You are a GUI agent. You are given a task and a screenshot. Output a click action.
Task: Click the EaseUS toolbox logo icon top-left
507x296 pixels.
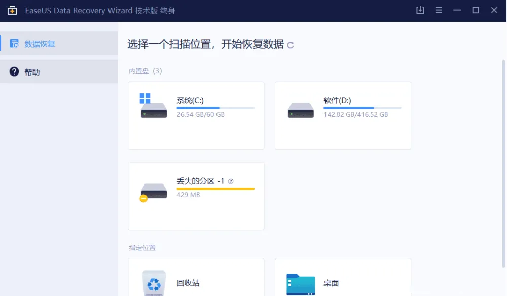[x=12, y=10]
